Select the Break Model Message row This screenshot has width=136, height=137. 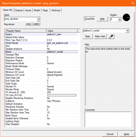coord(41,66)
